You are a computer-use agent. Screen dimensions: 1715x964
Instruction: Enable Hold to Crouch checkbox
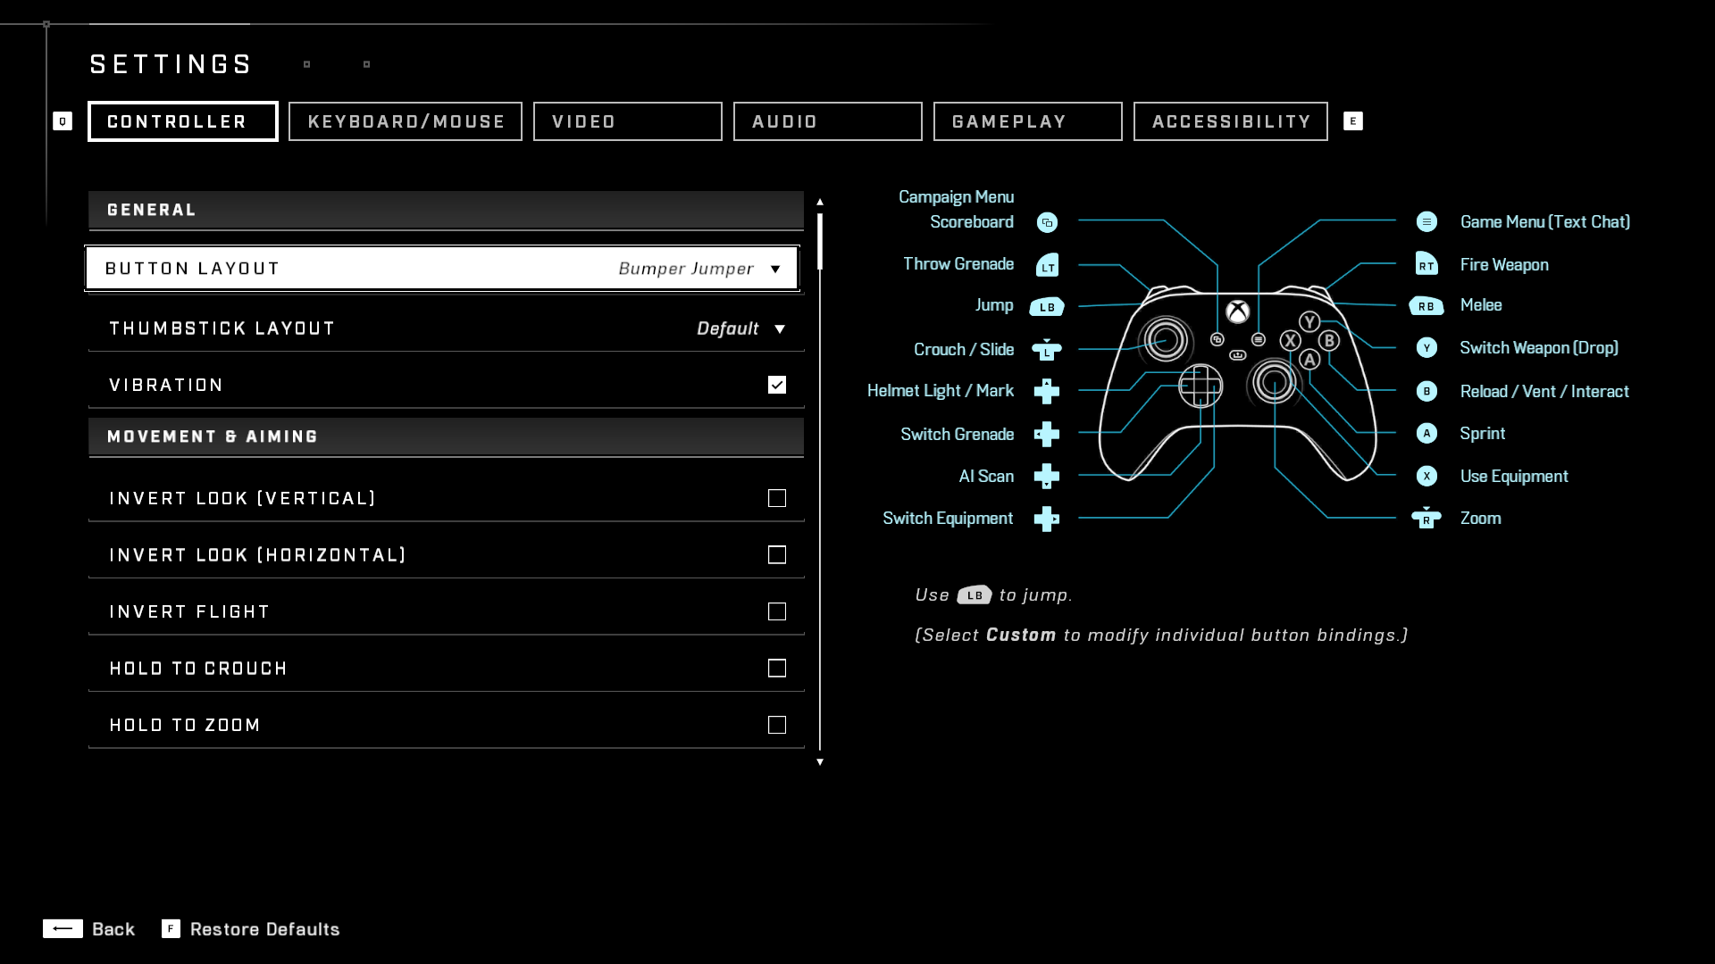pos(777,669)
